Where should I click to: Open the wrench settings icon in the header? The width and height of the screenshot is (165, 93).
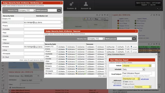click(158, 9)
